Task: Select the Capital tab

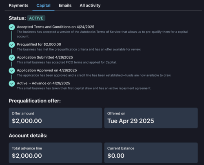Action: coord(43,5)
